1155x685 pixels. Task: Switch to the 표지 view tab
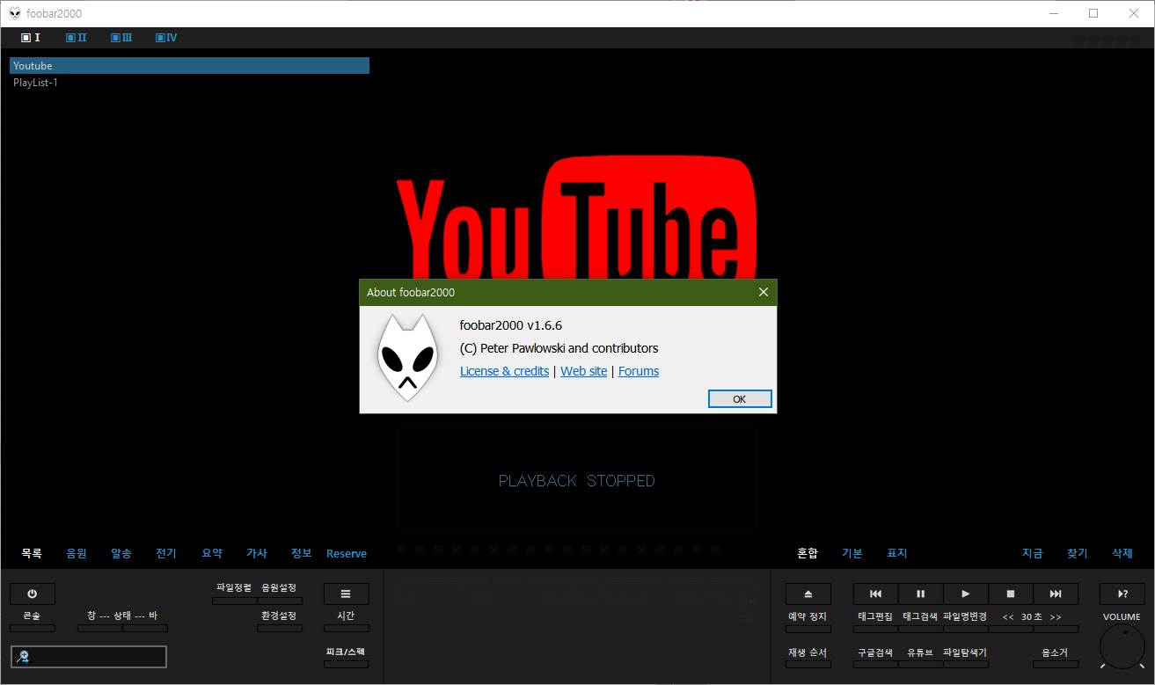coord(897,553)
